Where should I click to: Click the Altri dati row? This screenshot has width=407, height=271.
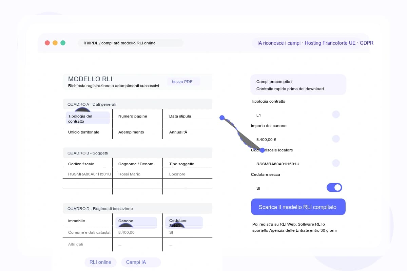click(x=76, y=244)
